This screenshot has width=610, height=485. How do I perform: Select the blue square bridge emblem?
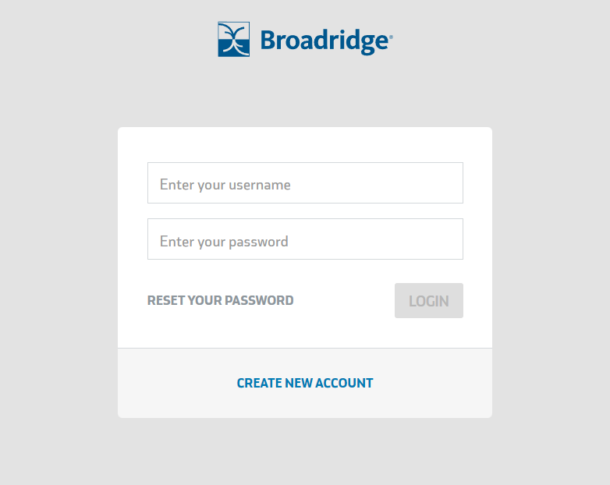233,39
